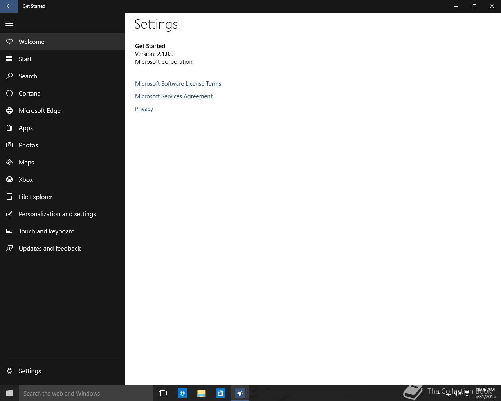Click the Personalization and settings icon
The height and width of the screenshot is (401, 501).
tap(9, 214)
